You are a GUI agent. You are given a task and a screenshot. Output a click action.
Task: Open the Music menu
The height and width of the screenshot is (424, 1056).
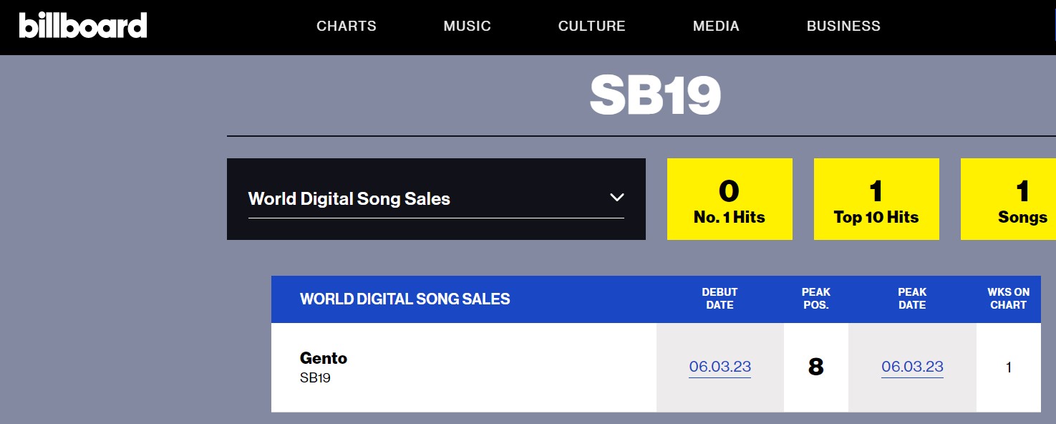468,26
